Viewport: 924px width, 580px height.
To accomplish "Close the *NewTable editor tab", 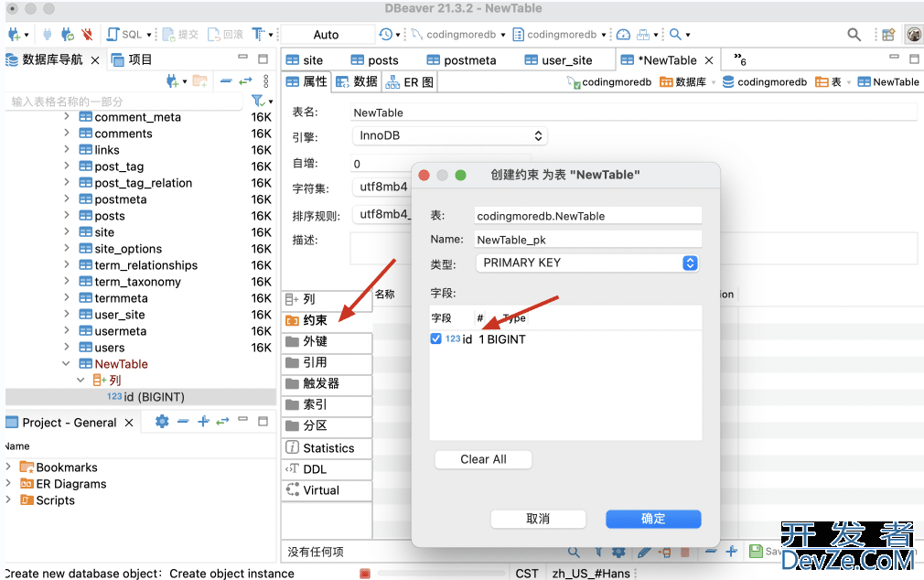I will coord(709,60).
